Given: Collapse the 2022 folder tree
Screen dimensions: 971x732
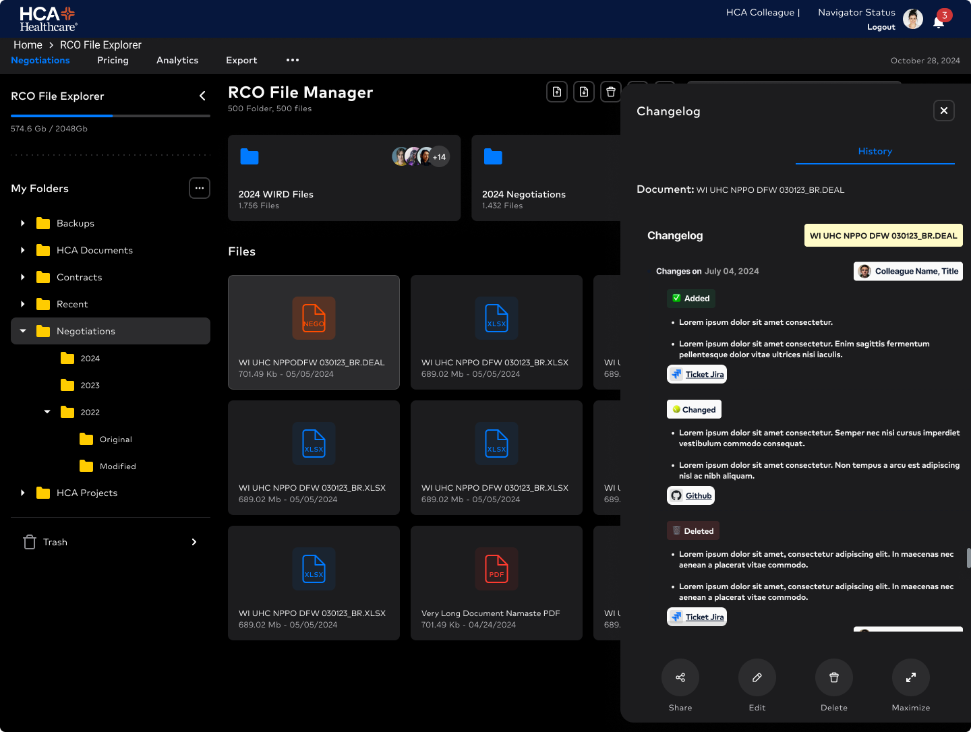Looking at the screenshot, I should 47,412.
